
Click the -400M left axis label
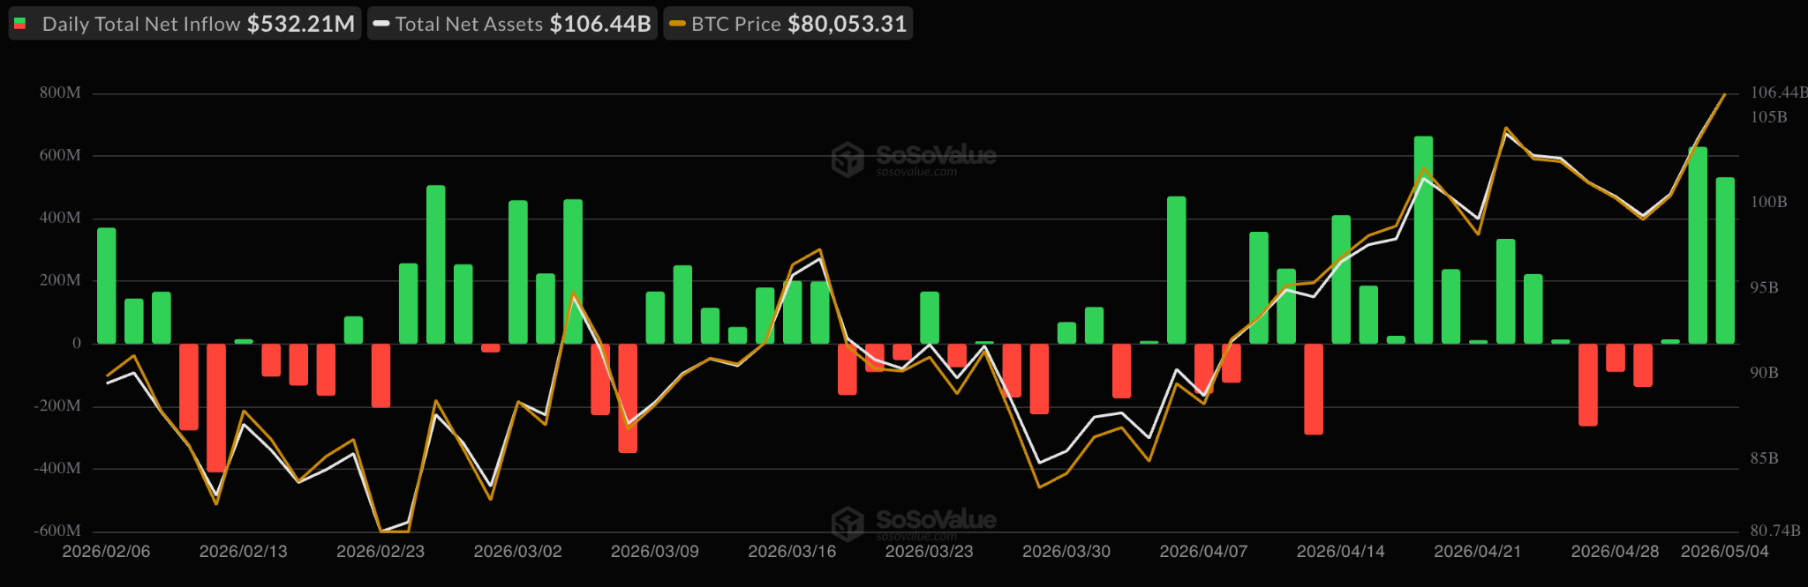[57, 469]
